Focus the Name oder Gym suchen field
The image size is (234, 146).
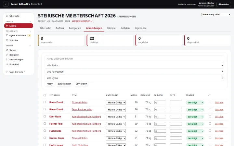(x=134, y=59)
